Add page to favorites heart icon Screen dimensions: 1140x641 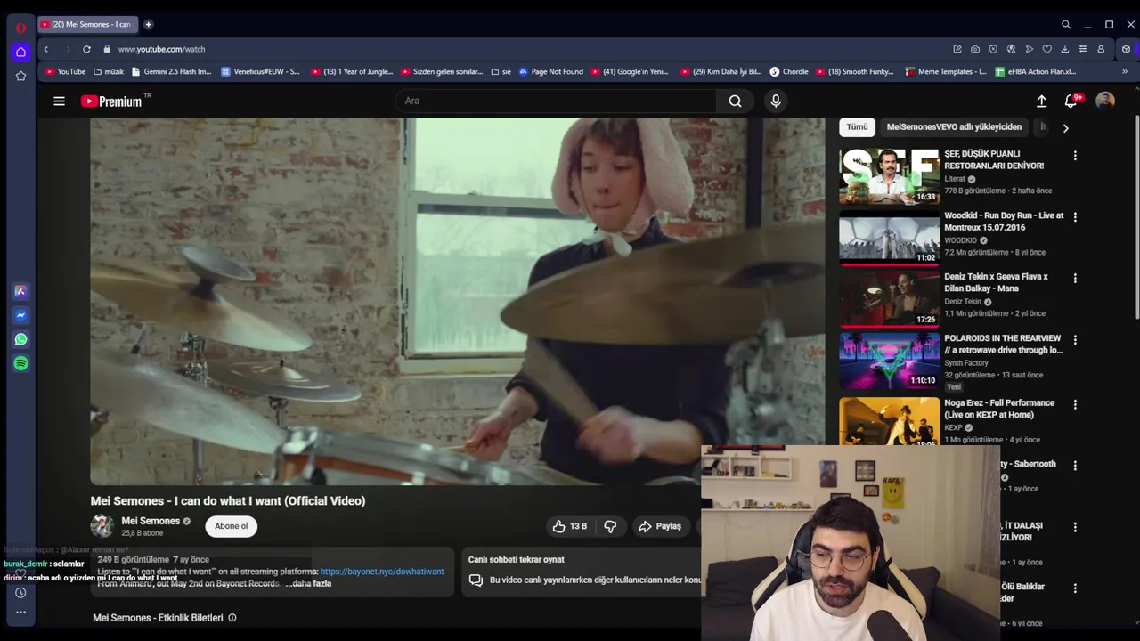click(x=1046, y=49)
